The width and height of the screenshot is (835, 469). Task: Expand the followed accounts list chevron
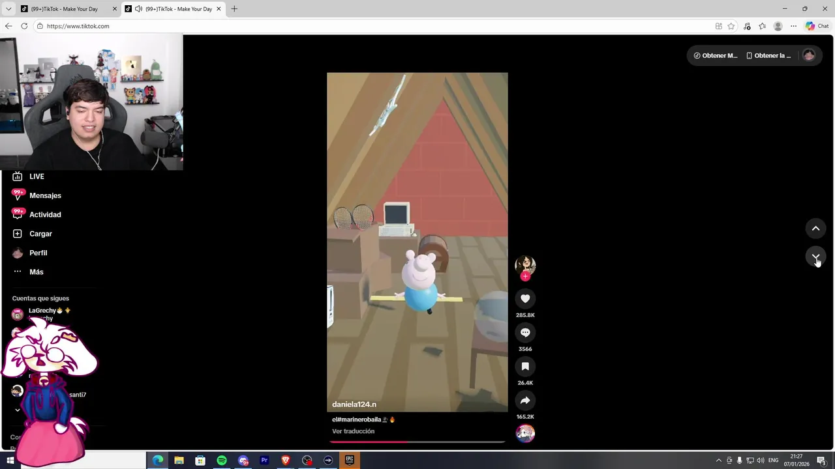pyautogui.click(x=18, y=410)
